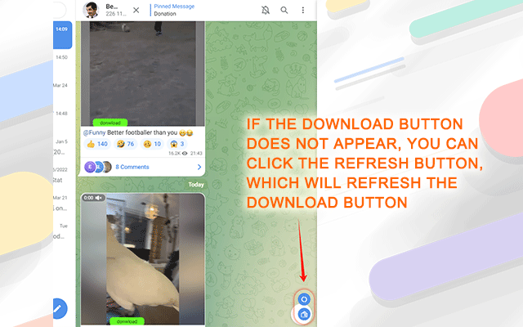523x327 pixels.
Task: Play the white bird video thumbnail
Action: click(143, 258)
